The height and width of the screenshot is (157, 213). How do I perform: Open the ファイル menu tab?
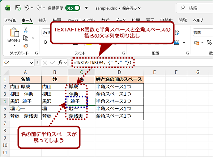(10, 21)
